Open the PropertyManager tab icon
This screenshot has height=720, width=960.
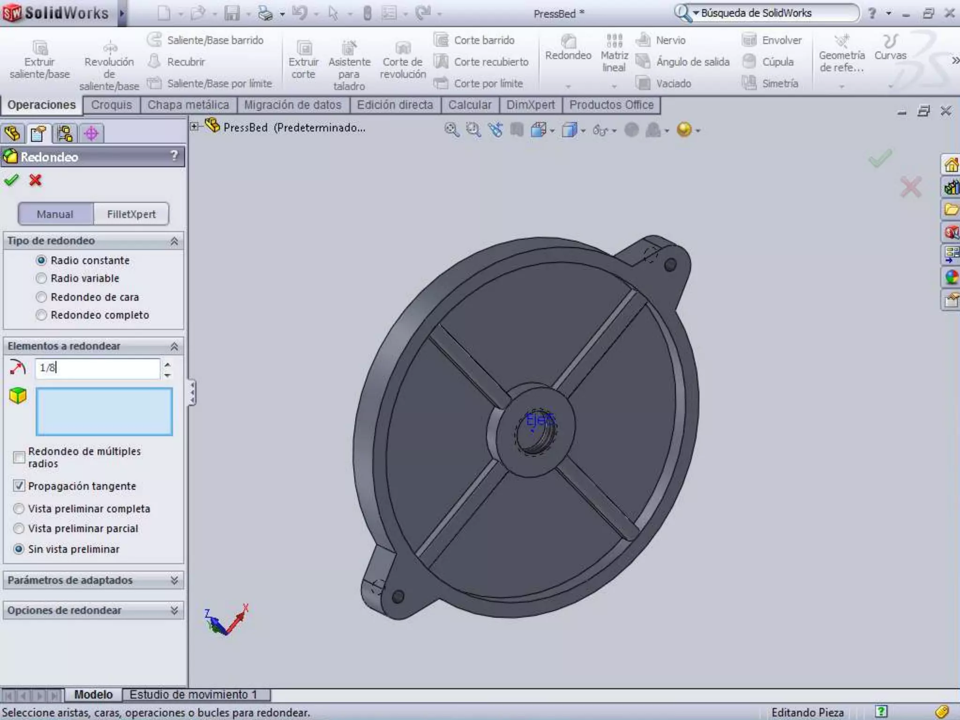[x=38, y=134]
